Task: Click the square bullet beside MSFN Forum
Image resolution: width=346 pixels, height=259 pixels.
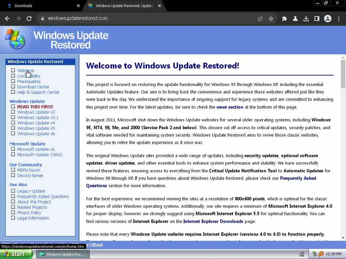Action: 13,170
